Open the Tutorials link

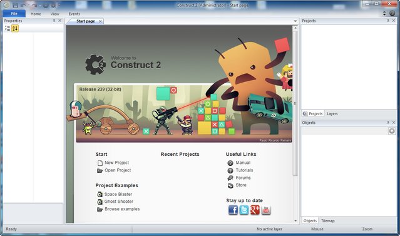pyautogui.click(x=244, y=170)
